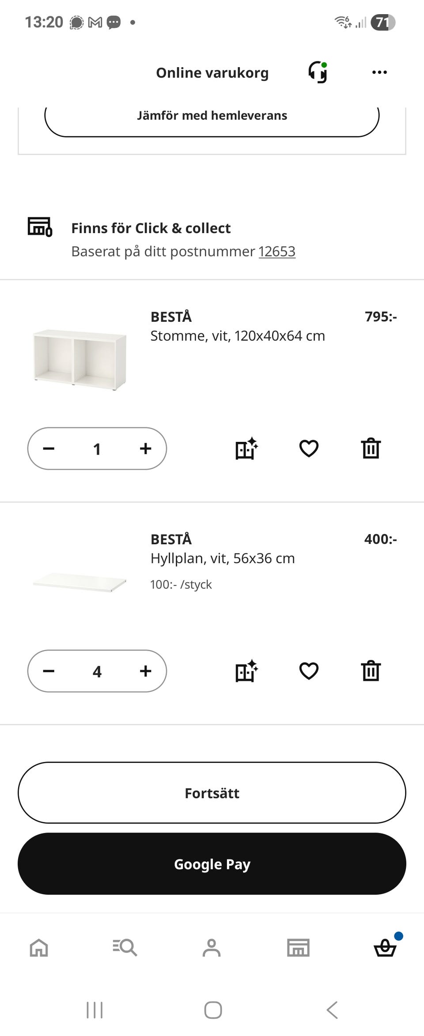Remove BESTÅ Hyllplan using trash icon
The height and width of the screenshot is (1036, 424).
click(371, 671)
